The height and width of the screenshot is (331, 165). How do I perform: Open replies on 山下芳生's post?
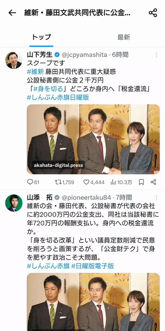point(33,182)
